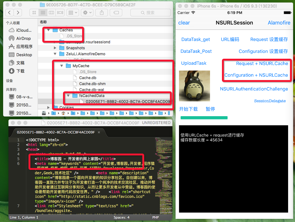The image size is (295, 222).
Task: Click the Finder forward navigation arrow
Action: (18, 13)
